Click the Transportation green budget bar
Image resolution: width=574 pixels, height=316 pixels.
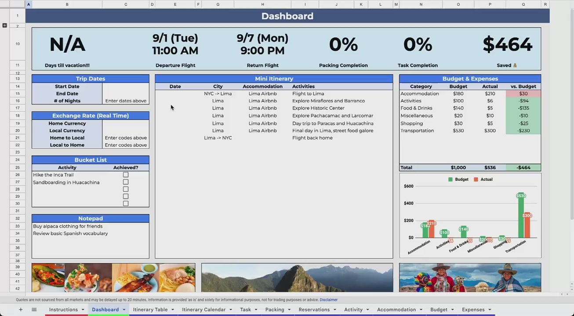pyautogui.click(x=521, y=217)
